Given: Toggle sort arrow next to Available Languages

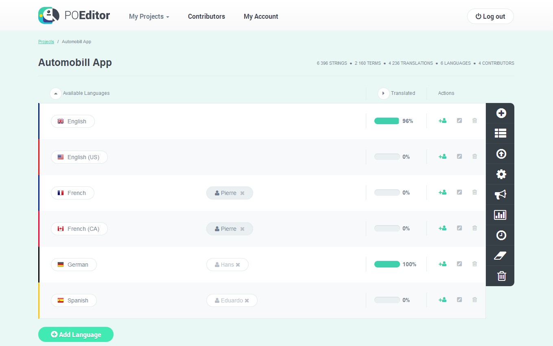Looking at the screenshot, I should (x=56, y=93).
